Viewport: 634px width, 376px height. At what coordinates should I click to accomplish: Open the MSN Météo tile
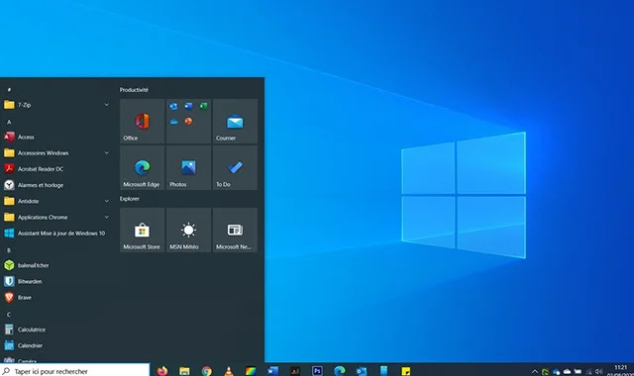coord(188,231)
